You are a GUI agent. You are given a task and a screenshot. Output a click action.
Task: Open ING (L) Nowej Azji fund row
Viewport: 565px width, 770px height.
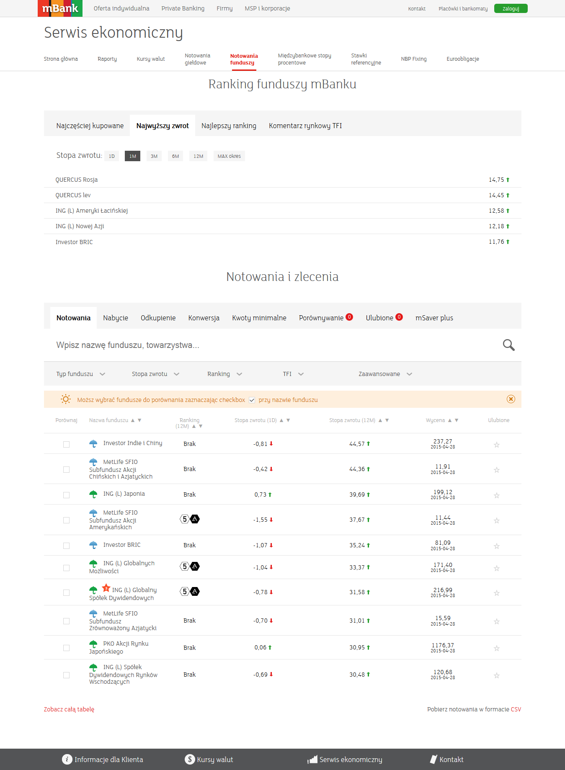283,226
